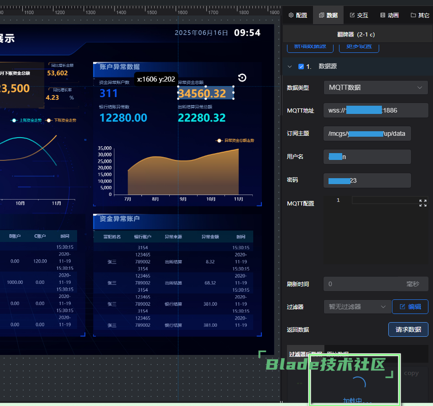
Task: Click the 异常来源 column header
Action: (x=173, y=236)
